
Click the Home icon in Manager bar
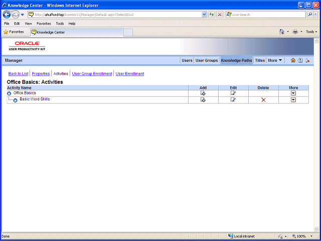pyautogui.click(x=293, y=60)
